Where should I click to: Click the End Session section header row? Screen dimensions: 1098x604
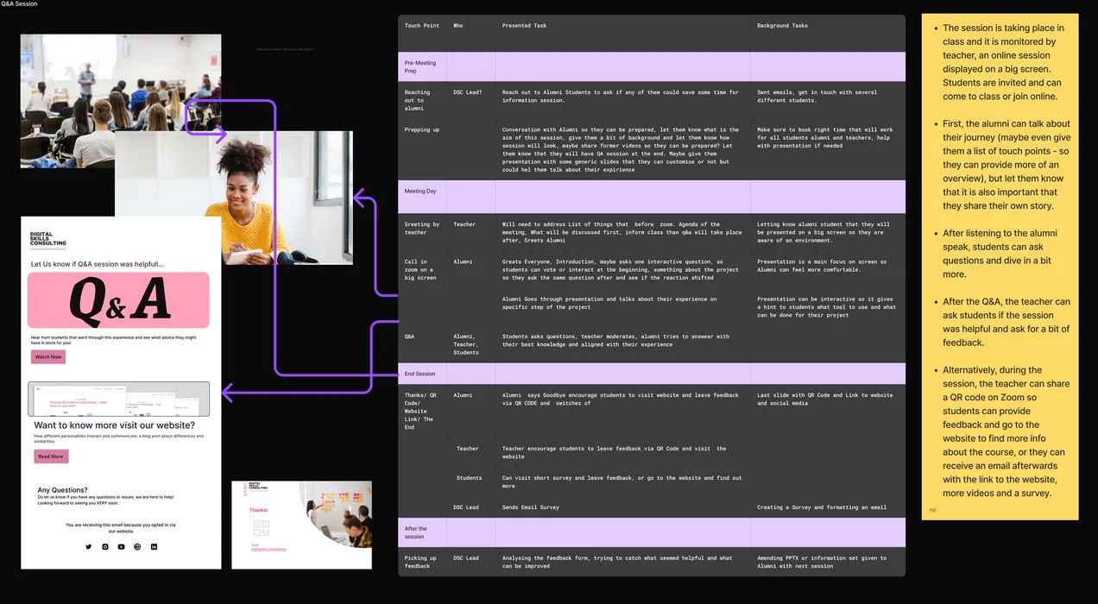coord(651,374)
